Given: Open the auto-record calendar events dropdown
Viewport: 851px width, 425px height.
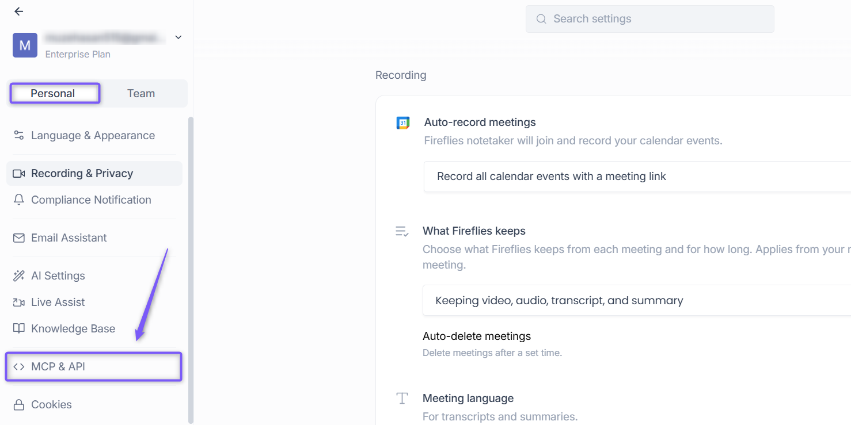Looking at the screenshot, I should (x=637, y=177).
